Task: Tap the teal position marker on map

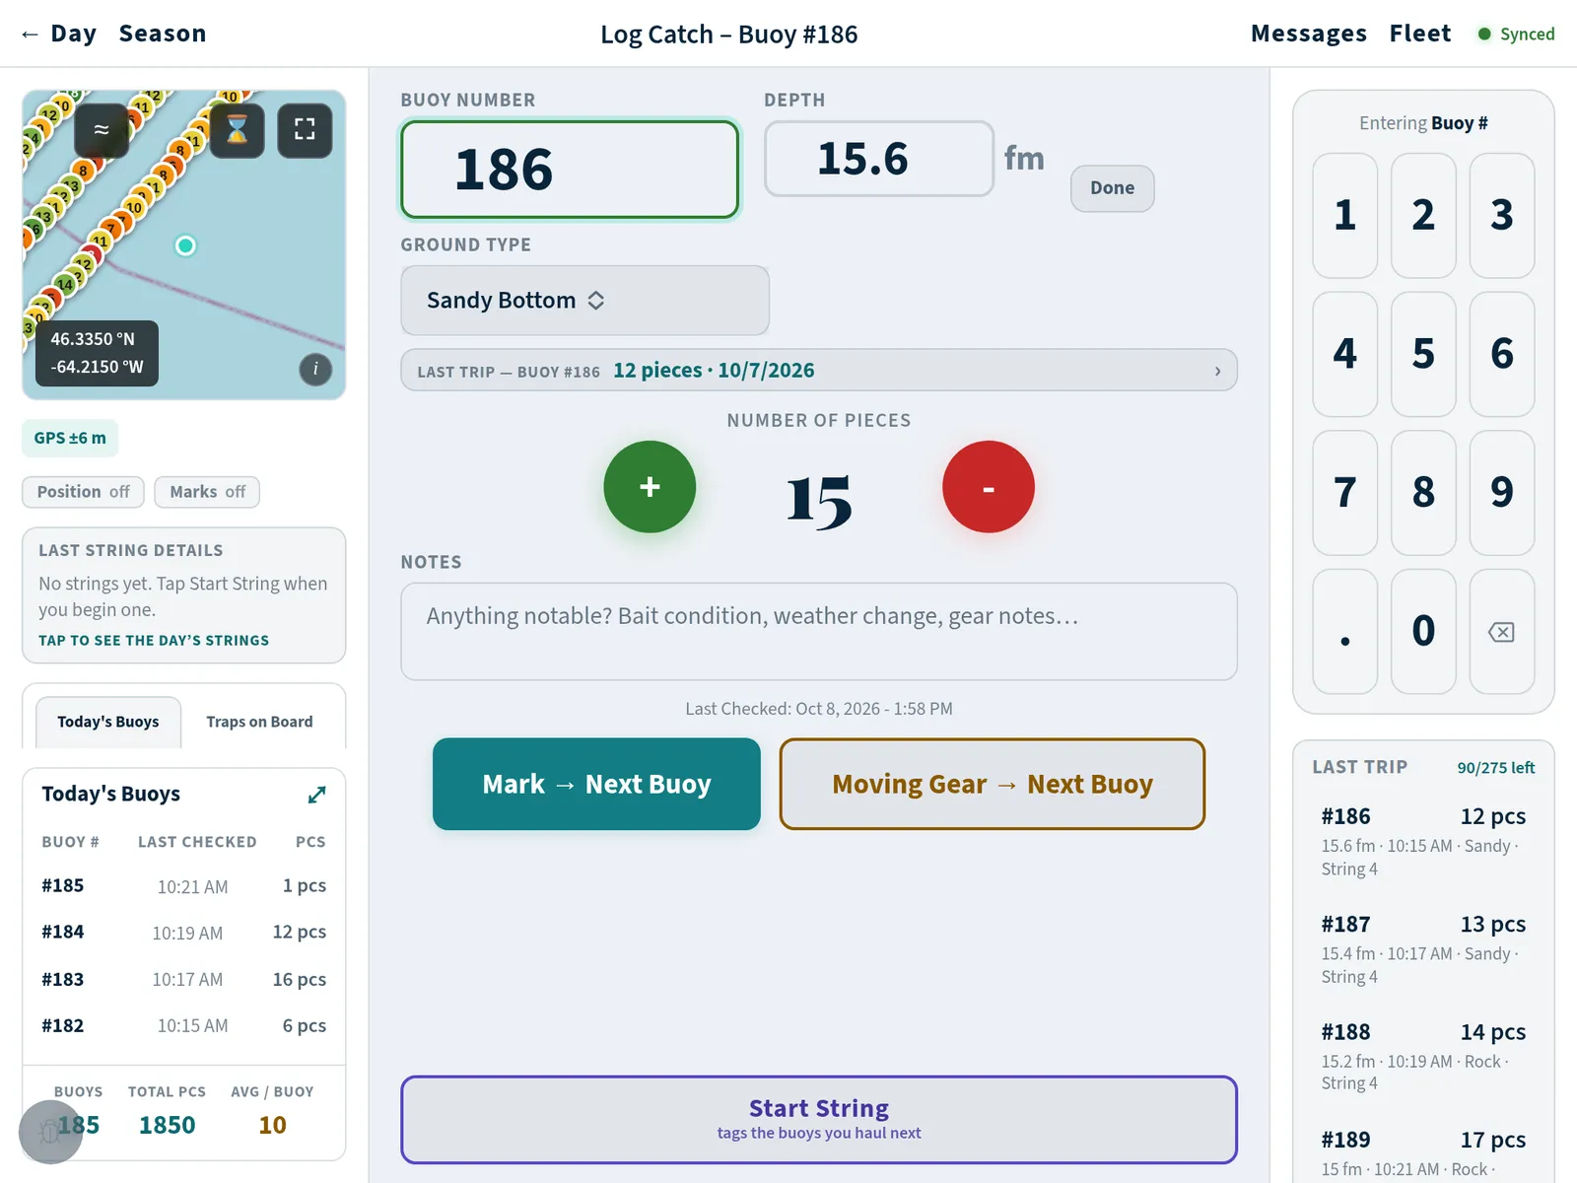Action: [x=185, y=245]
